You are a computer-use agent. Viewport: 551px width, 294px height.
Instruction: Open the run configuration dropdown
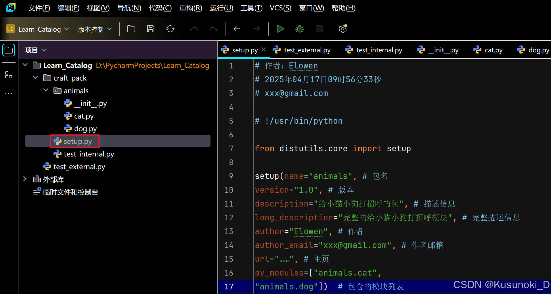[43, 29]
